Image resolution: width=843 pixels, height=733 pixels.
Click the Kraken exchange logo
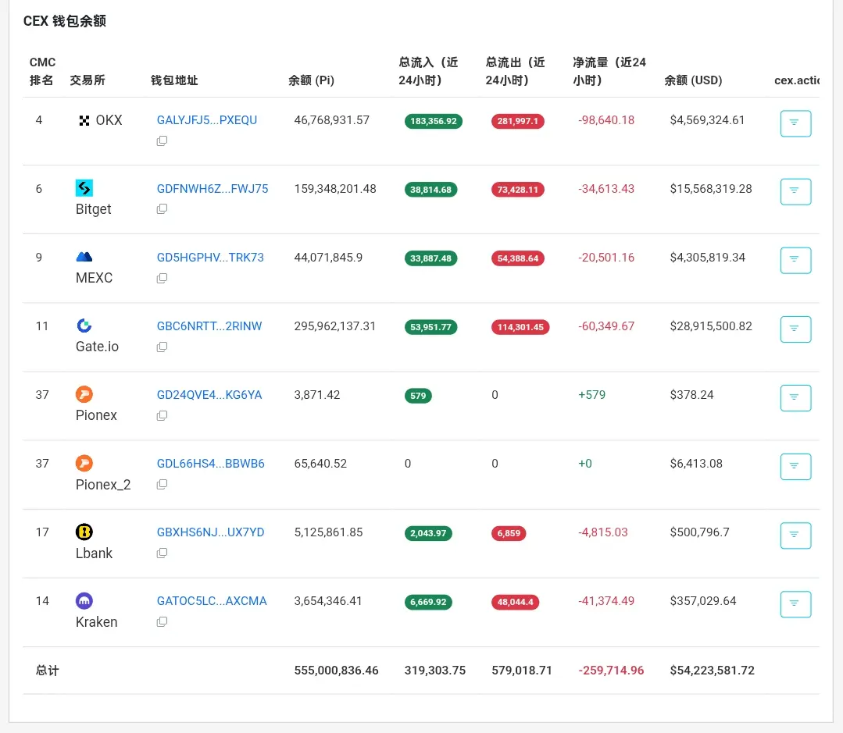84,600
